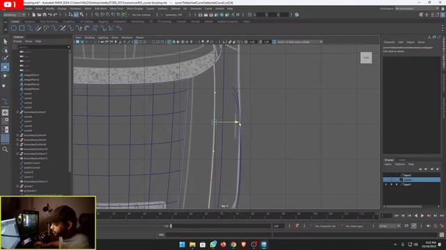Open File Explorer from the taskbar
446x250 pixels.
click(192, 244)
